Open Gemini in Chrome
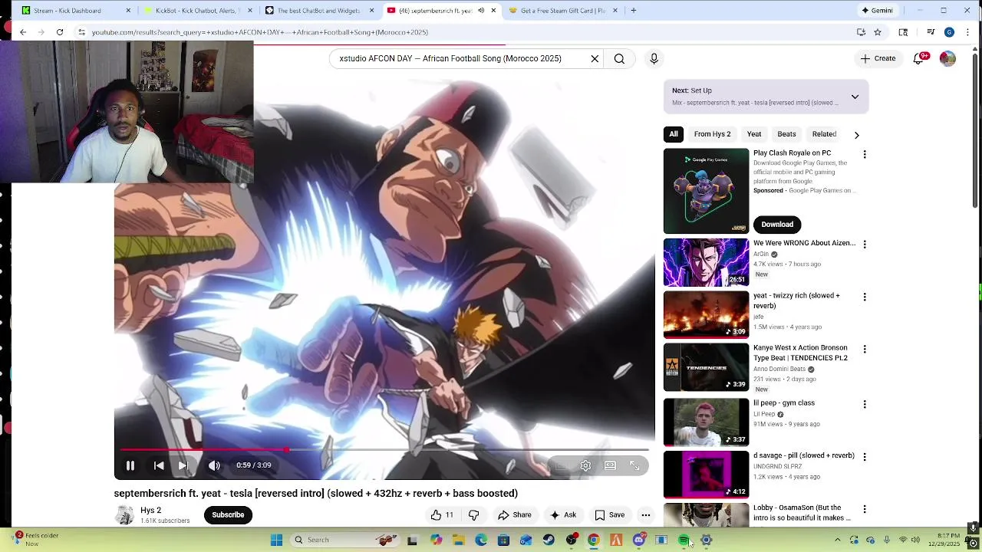This screenshot has width=982, height=552. [x=877, y=11]
